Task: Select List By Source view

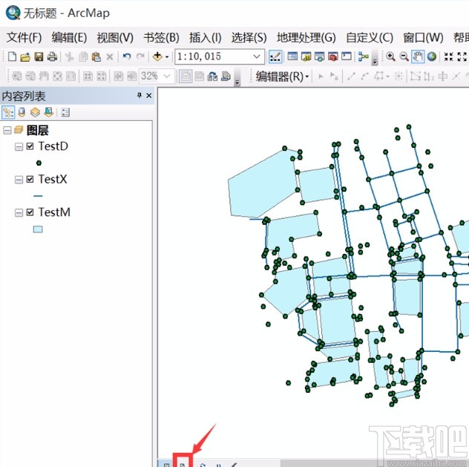Action: coord(22,113)
